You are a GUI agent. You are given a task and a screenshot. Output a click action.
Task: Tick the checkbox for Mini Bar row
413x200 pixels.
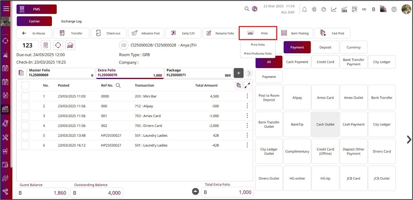25,96
